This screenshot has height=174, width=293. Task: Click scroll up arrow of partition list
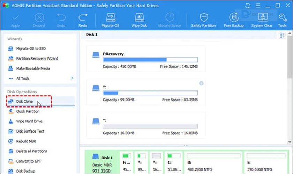[290, 33]
